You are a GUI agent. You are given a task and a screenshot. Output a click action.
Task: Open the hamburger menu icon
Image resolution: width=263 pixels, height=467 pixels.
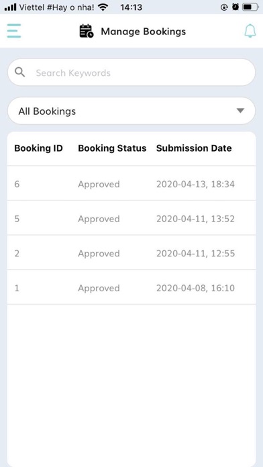(x=14, y=31)
